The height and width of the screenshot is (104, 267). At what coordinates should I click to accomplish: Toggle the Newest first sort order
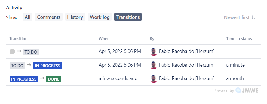coord(240,17)
